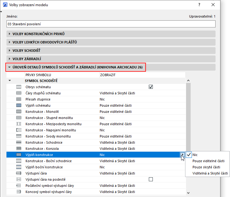Click the Archicad logo in title bar
The width and height of the screenshot is (230, 197).
pyautogui.click(x=5, y=5)
